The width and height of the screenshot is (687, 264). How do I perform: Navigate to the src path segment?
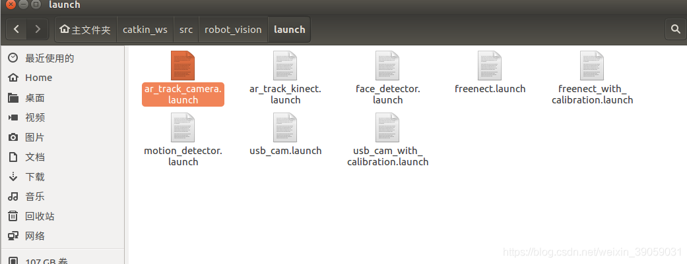point(186,30)
